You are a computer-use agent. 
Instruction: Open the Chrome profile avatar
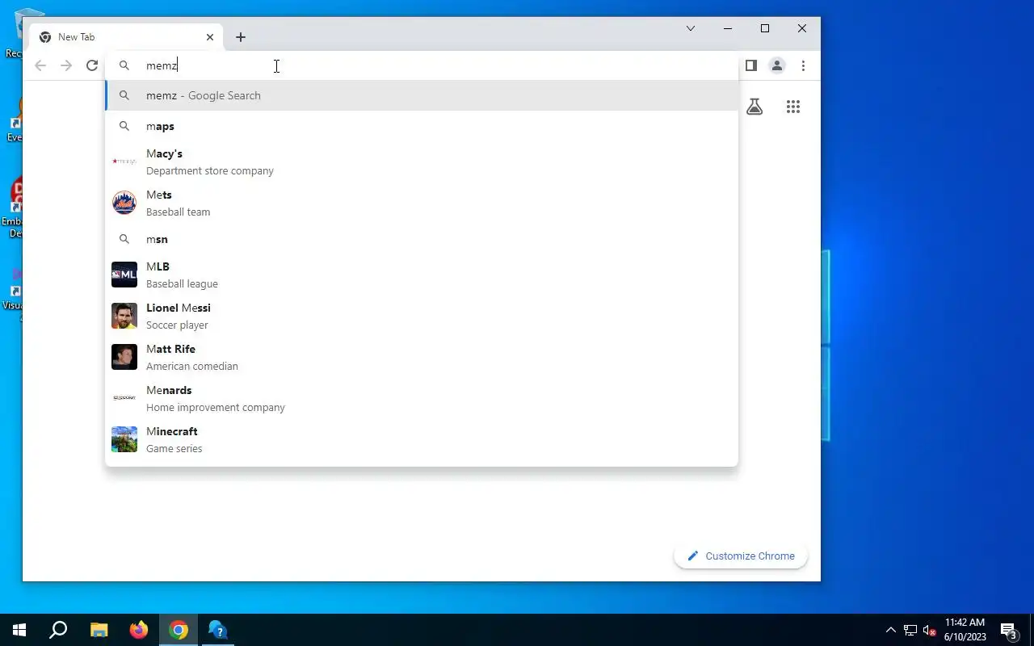coord(777,65)
